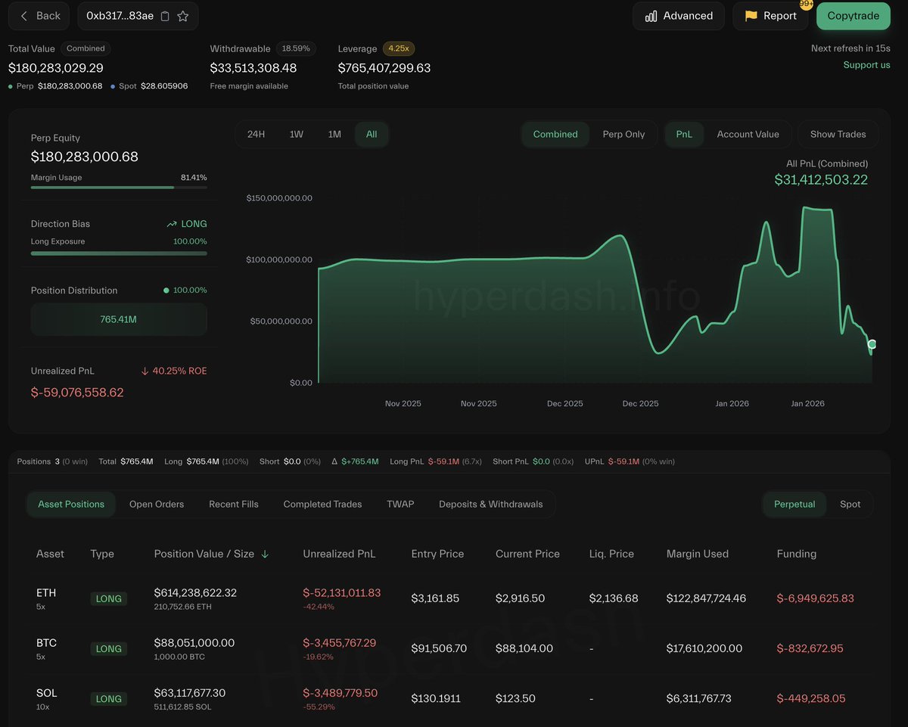Click the Report flag button
This screenshot has height=727, width=908.
pos(770,16)
